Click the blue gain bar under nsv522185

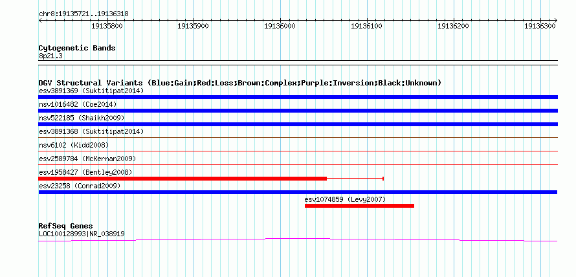click(298, 124)
